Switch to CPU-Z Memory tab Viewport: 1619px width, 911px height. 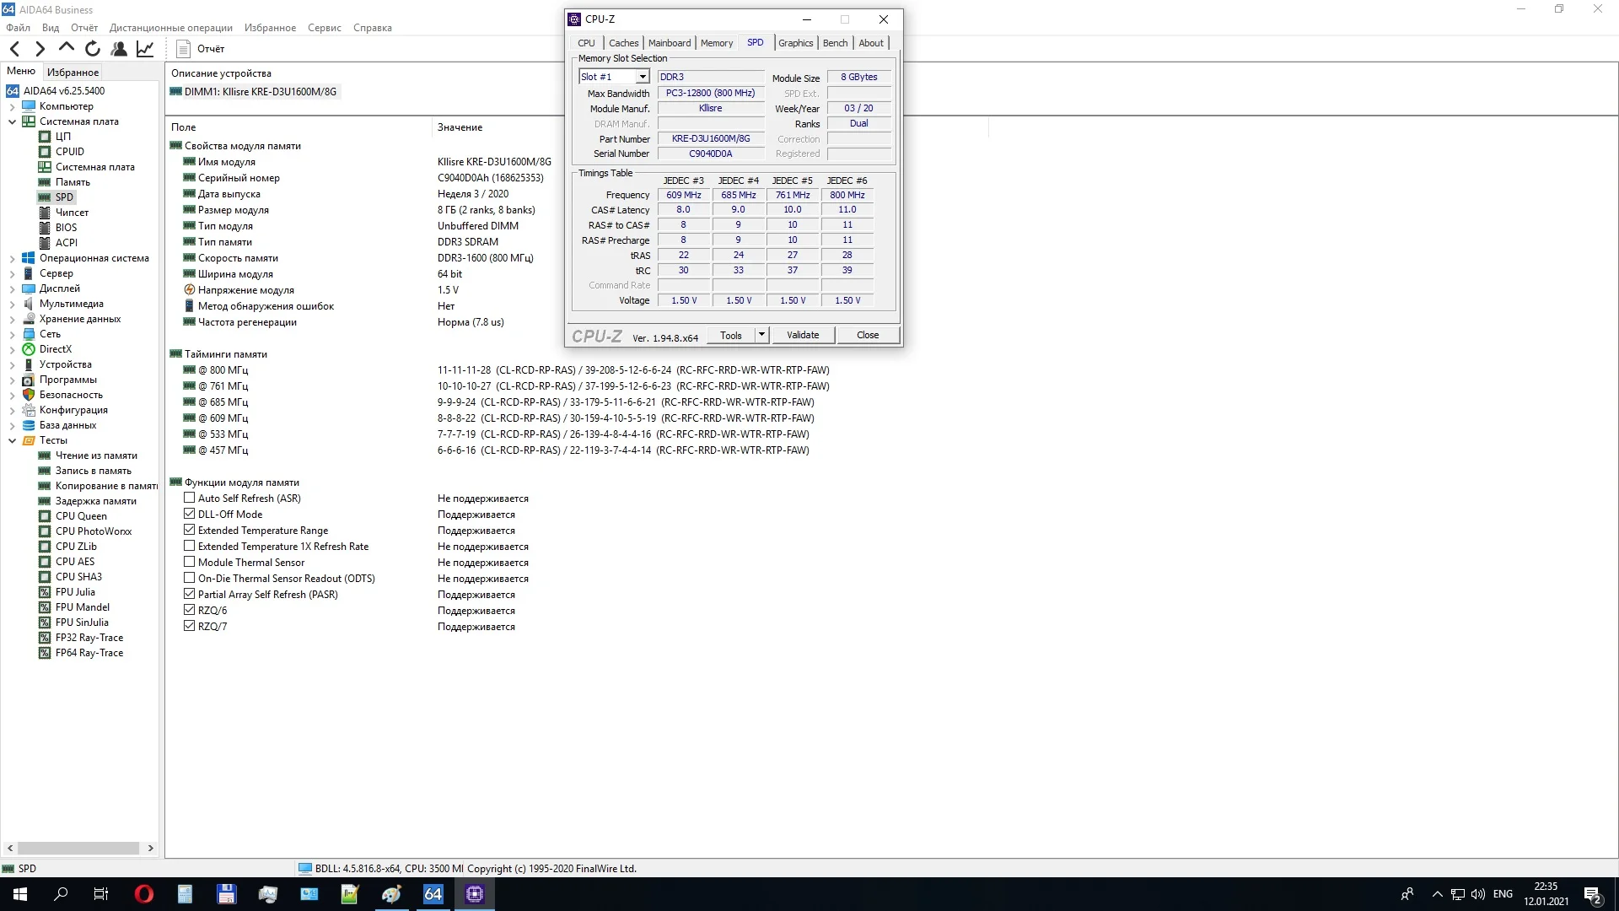[x=716, y=43]
